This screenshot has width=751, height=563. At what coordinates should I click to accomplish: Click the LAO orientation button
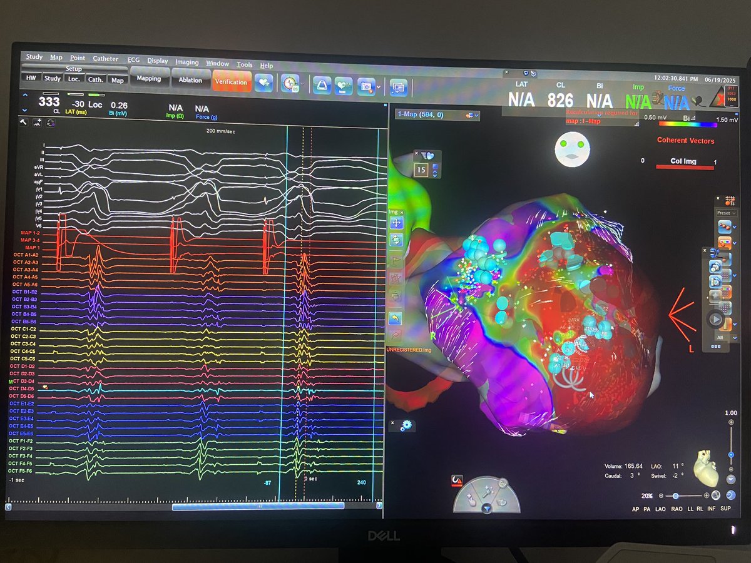pyautogui.click(x=660, y=509)
